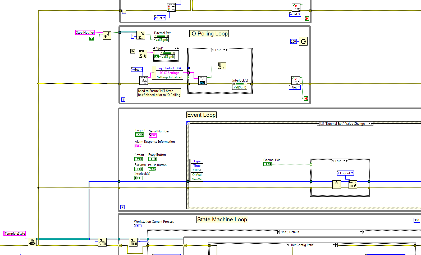Open the Get enum by the Stack Light FGV

(x=160, y=18)
